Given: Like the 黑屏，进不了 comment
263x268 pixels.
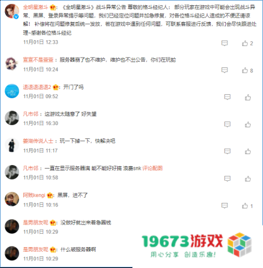Looking at the screenshot, I should (245, 206).
